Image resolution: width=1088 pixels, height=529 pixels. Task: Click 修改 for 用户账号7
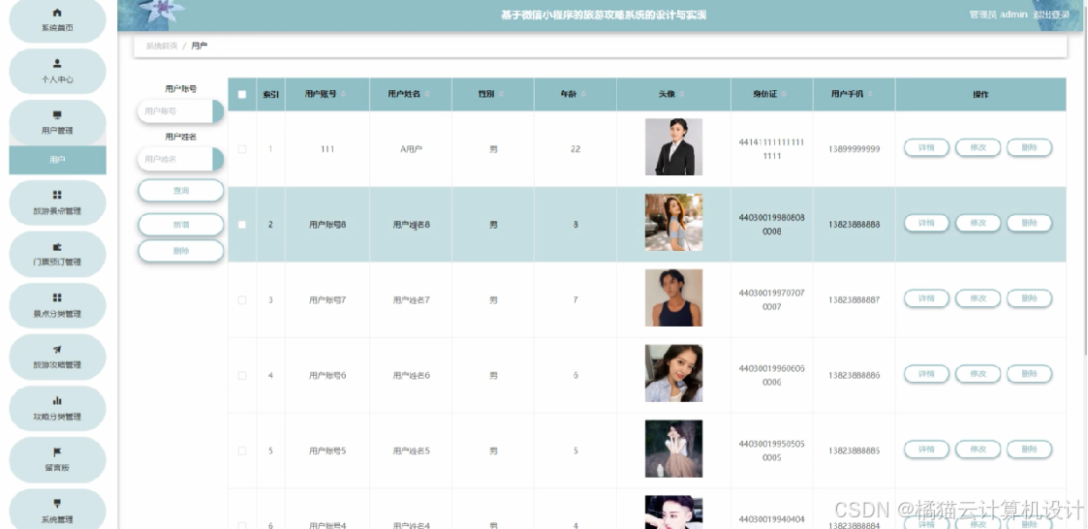[x=978, y=298]
